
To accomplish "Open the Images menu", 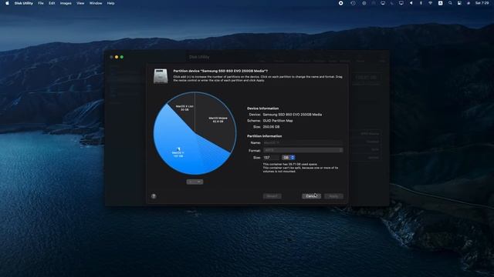I will coord(66,3).
